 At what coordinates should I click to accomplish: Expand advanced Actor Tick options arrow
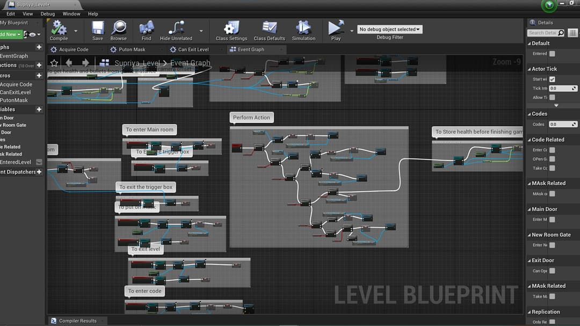(x=556, y=105)
